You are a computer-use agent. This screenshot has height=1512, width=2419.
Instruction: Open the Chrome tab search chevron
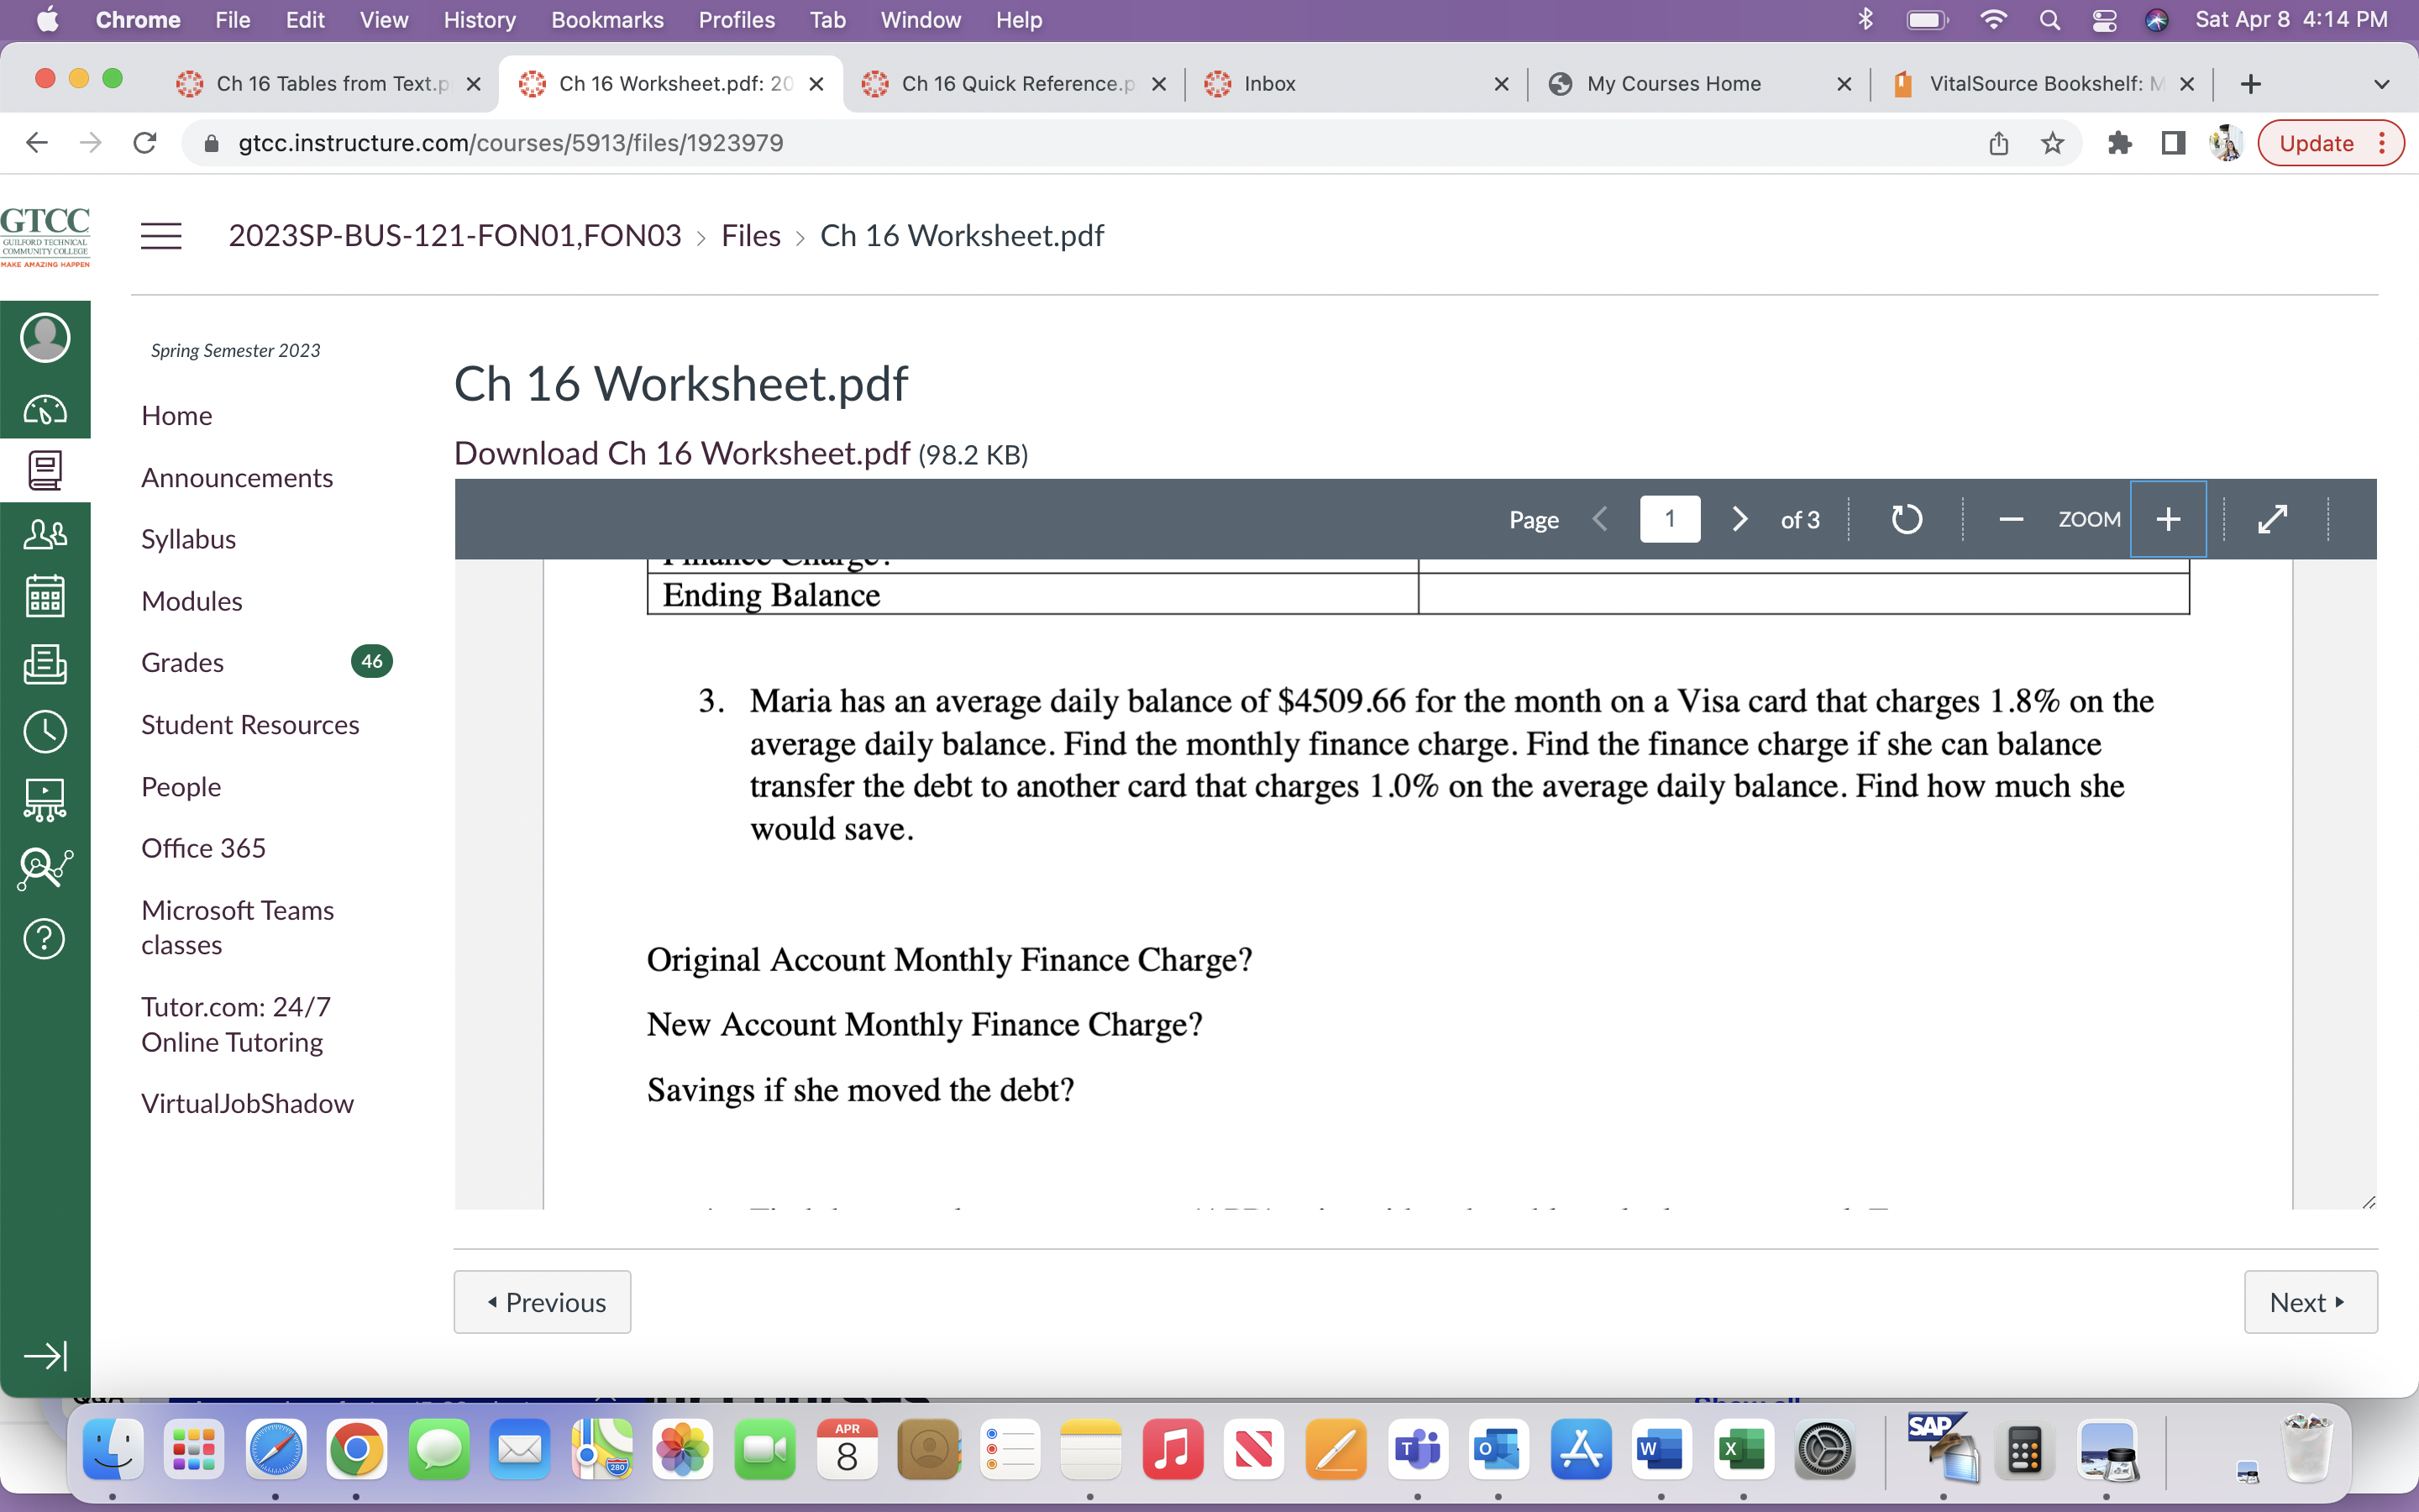pos(2382,84)
